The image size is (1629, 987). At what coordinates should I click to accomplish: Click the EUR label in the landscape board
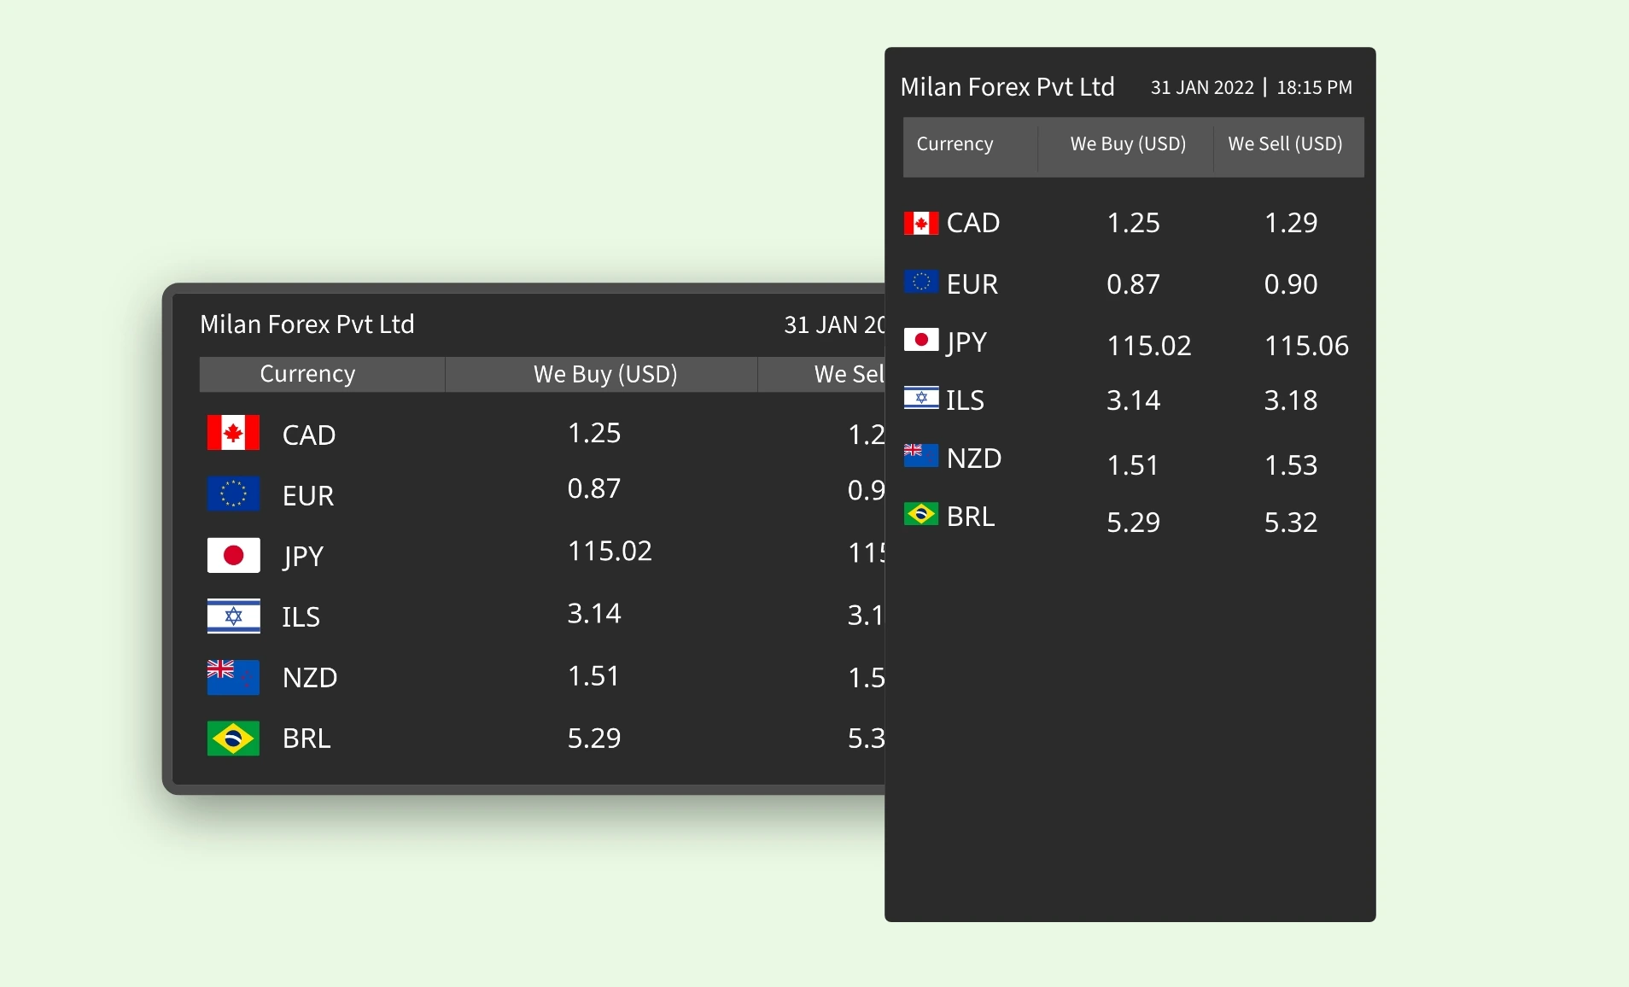(x=308, y=496)
